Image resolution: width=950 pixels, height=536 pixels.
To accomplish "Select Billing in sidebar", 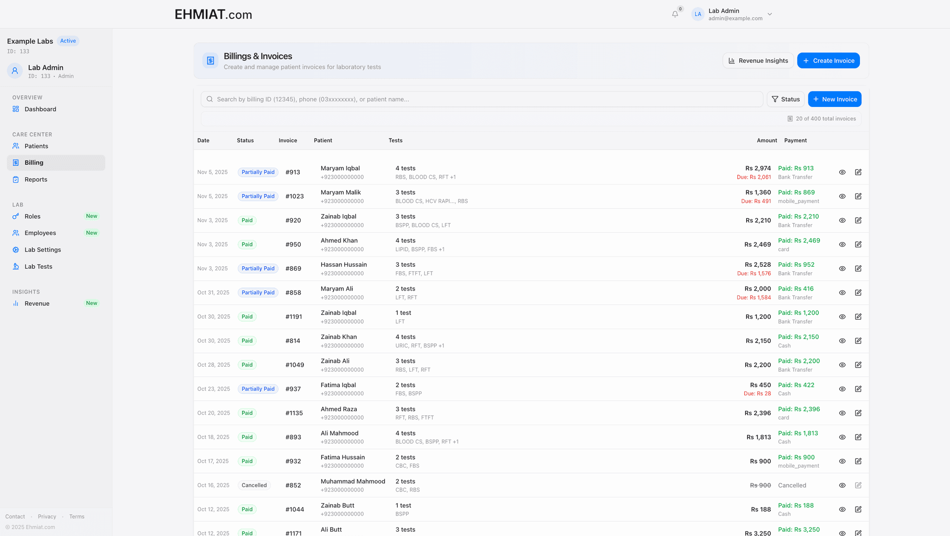I will [56, 163].
